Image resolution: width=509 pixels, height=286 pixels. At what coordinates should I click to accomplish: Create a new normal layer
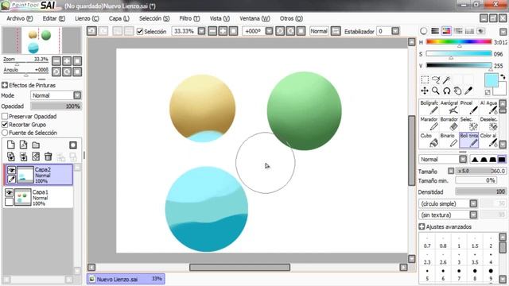tap(11, 145)
